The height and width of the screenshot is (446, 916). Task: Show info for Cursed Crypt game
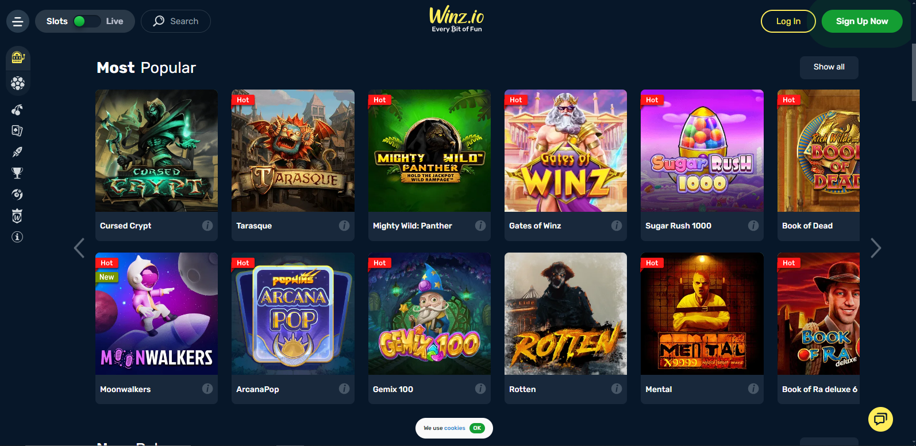point(207,226)
